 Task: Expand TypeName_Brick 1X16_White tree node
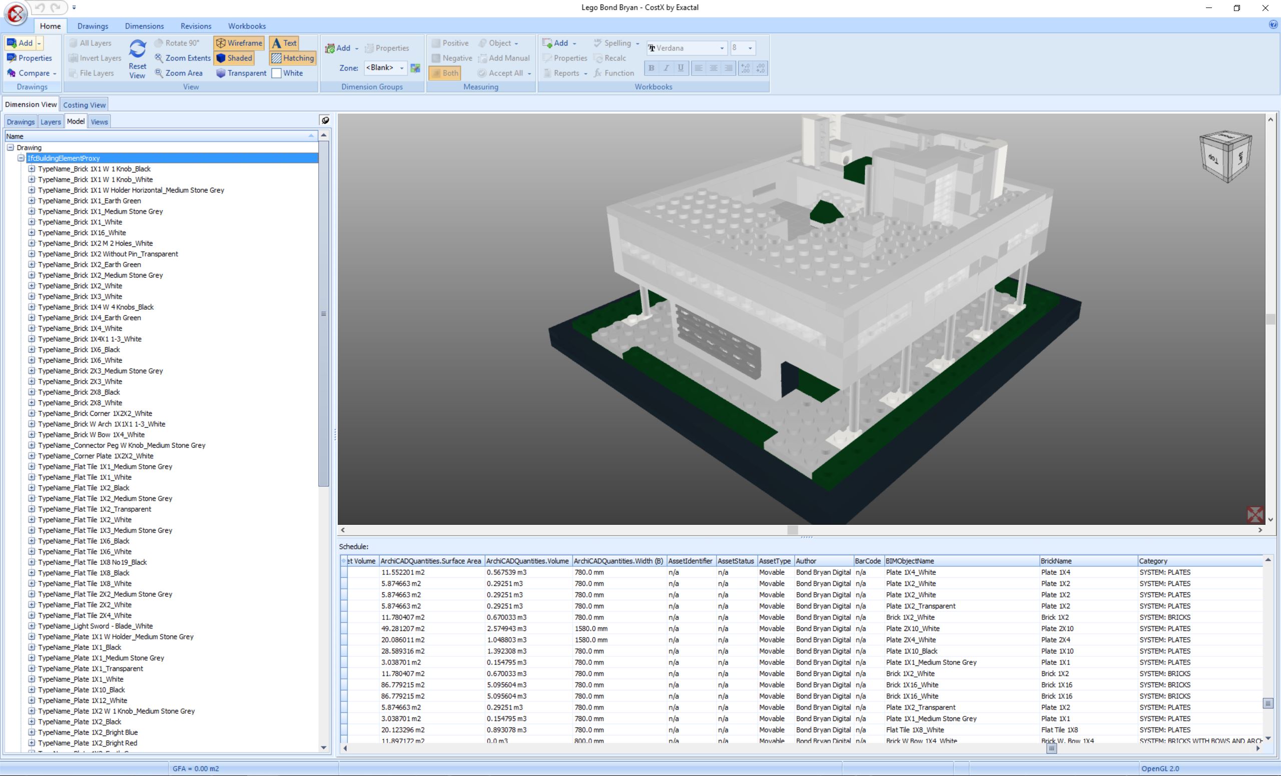click(31, 232)
